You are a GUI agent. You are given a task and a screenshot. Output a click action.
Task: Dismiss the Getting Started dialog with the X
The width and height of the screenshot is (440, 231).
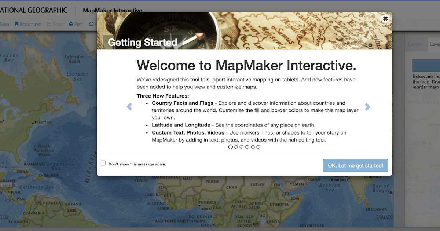click(385, 18)
